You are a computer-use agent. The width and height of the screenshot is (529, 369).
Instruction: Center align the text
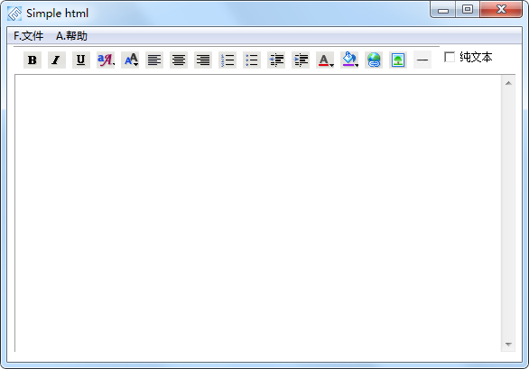click(x=179, y=60)
